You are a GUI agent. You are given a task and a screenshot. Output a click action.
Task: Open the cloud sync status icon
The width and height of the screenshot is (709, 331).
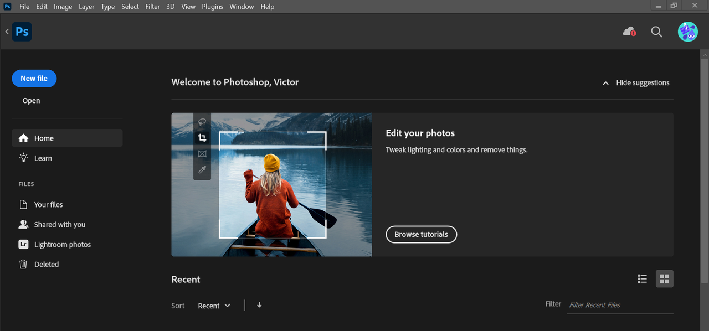629,32
